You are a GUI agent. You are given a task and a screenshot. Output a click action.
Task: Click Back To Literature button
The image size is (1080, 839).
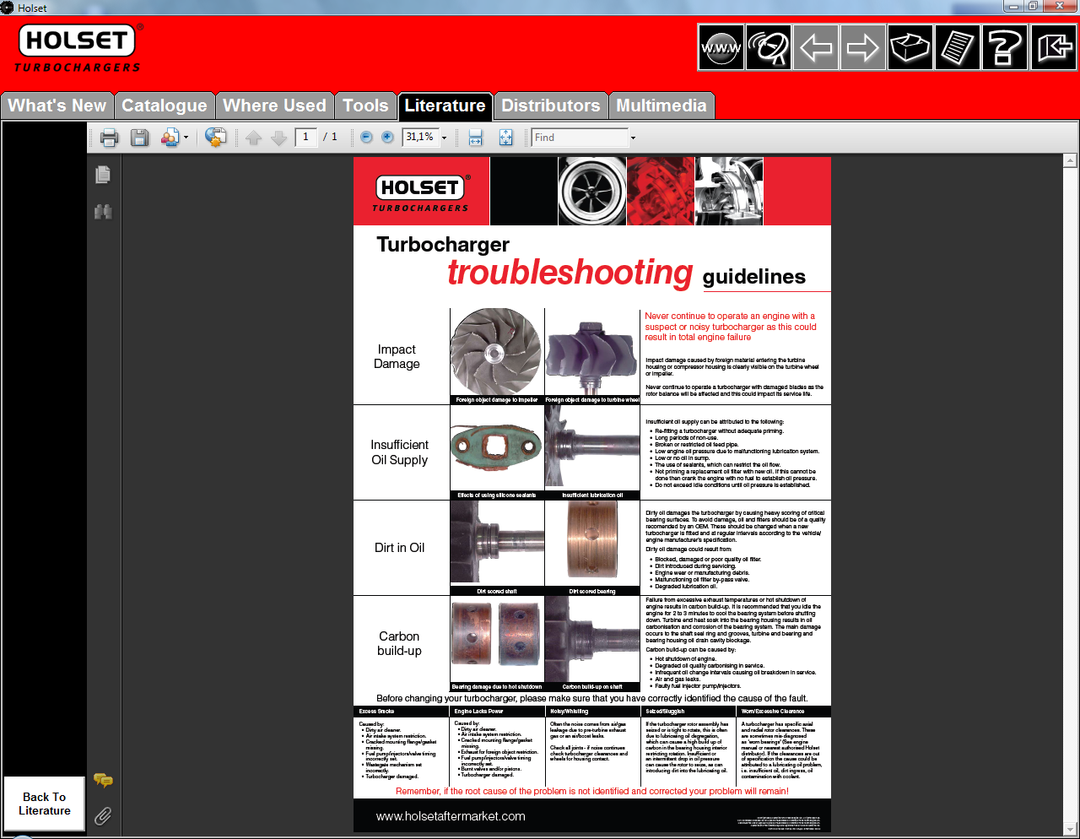point(45,804)
